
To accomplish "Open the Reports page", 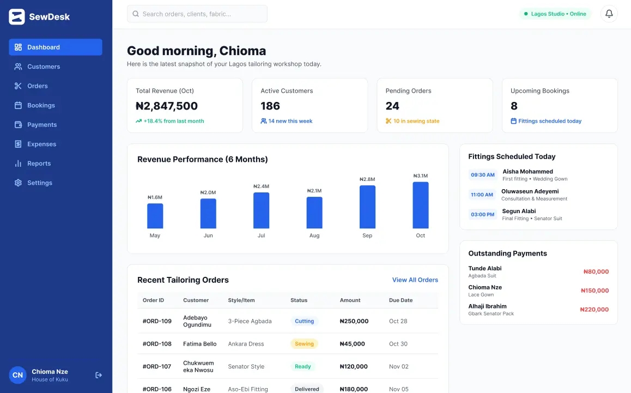I will 56,163.
